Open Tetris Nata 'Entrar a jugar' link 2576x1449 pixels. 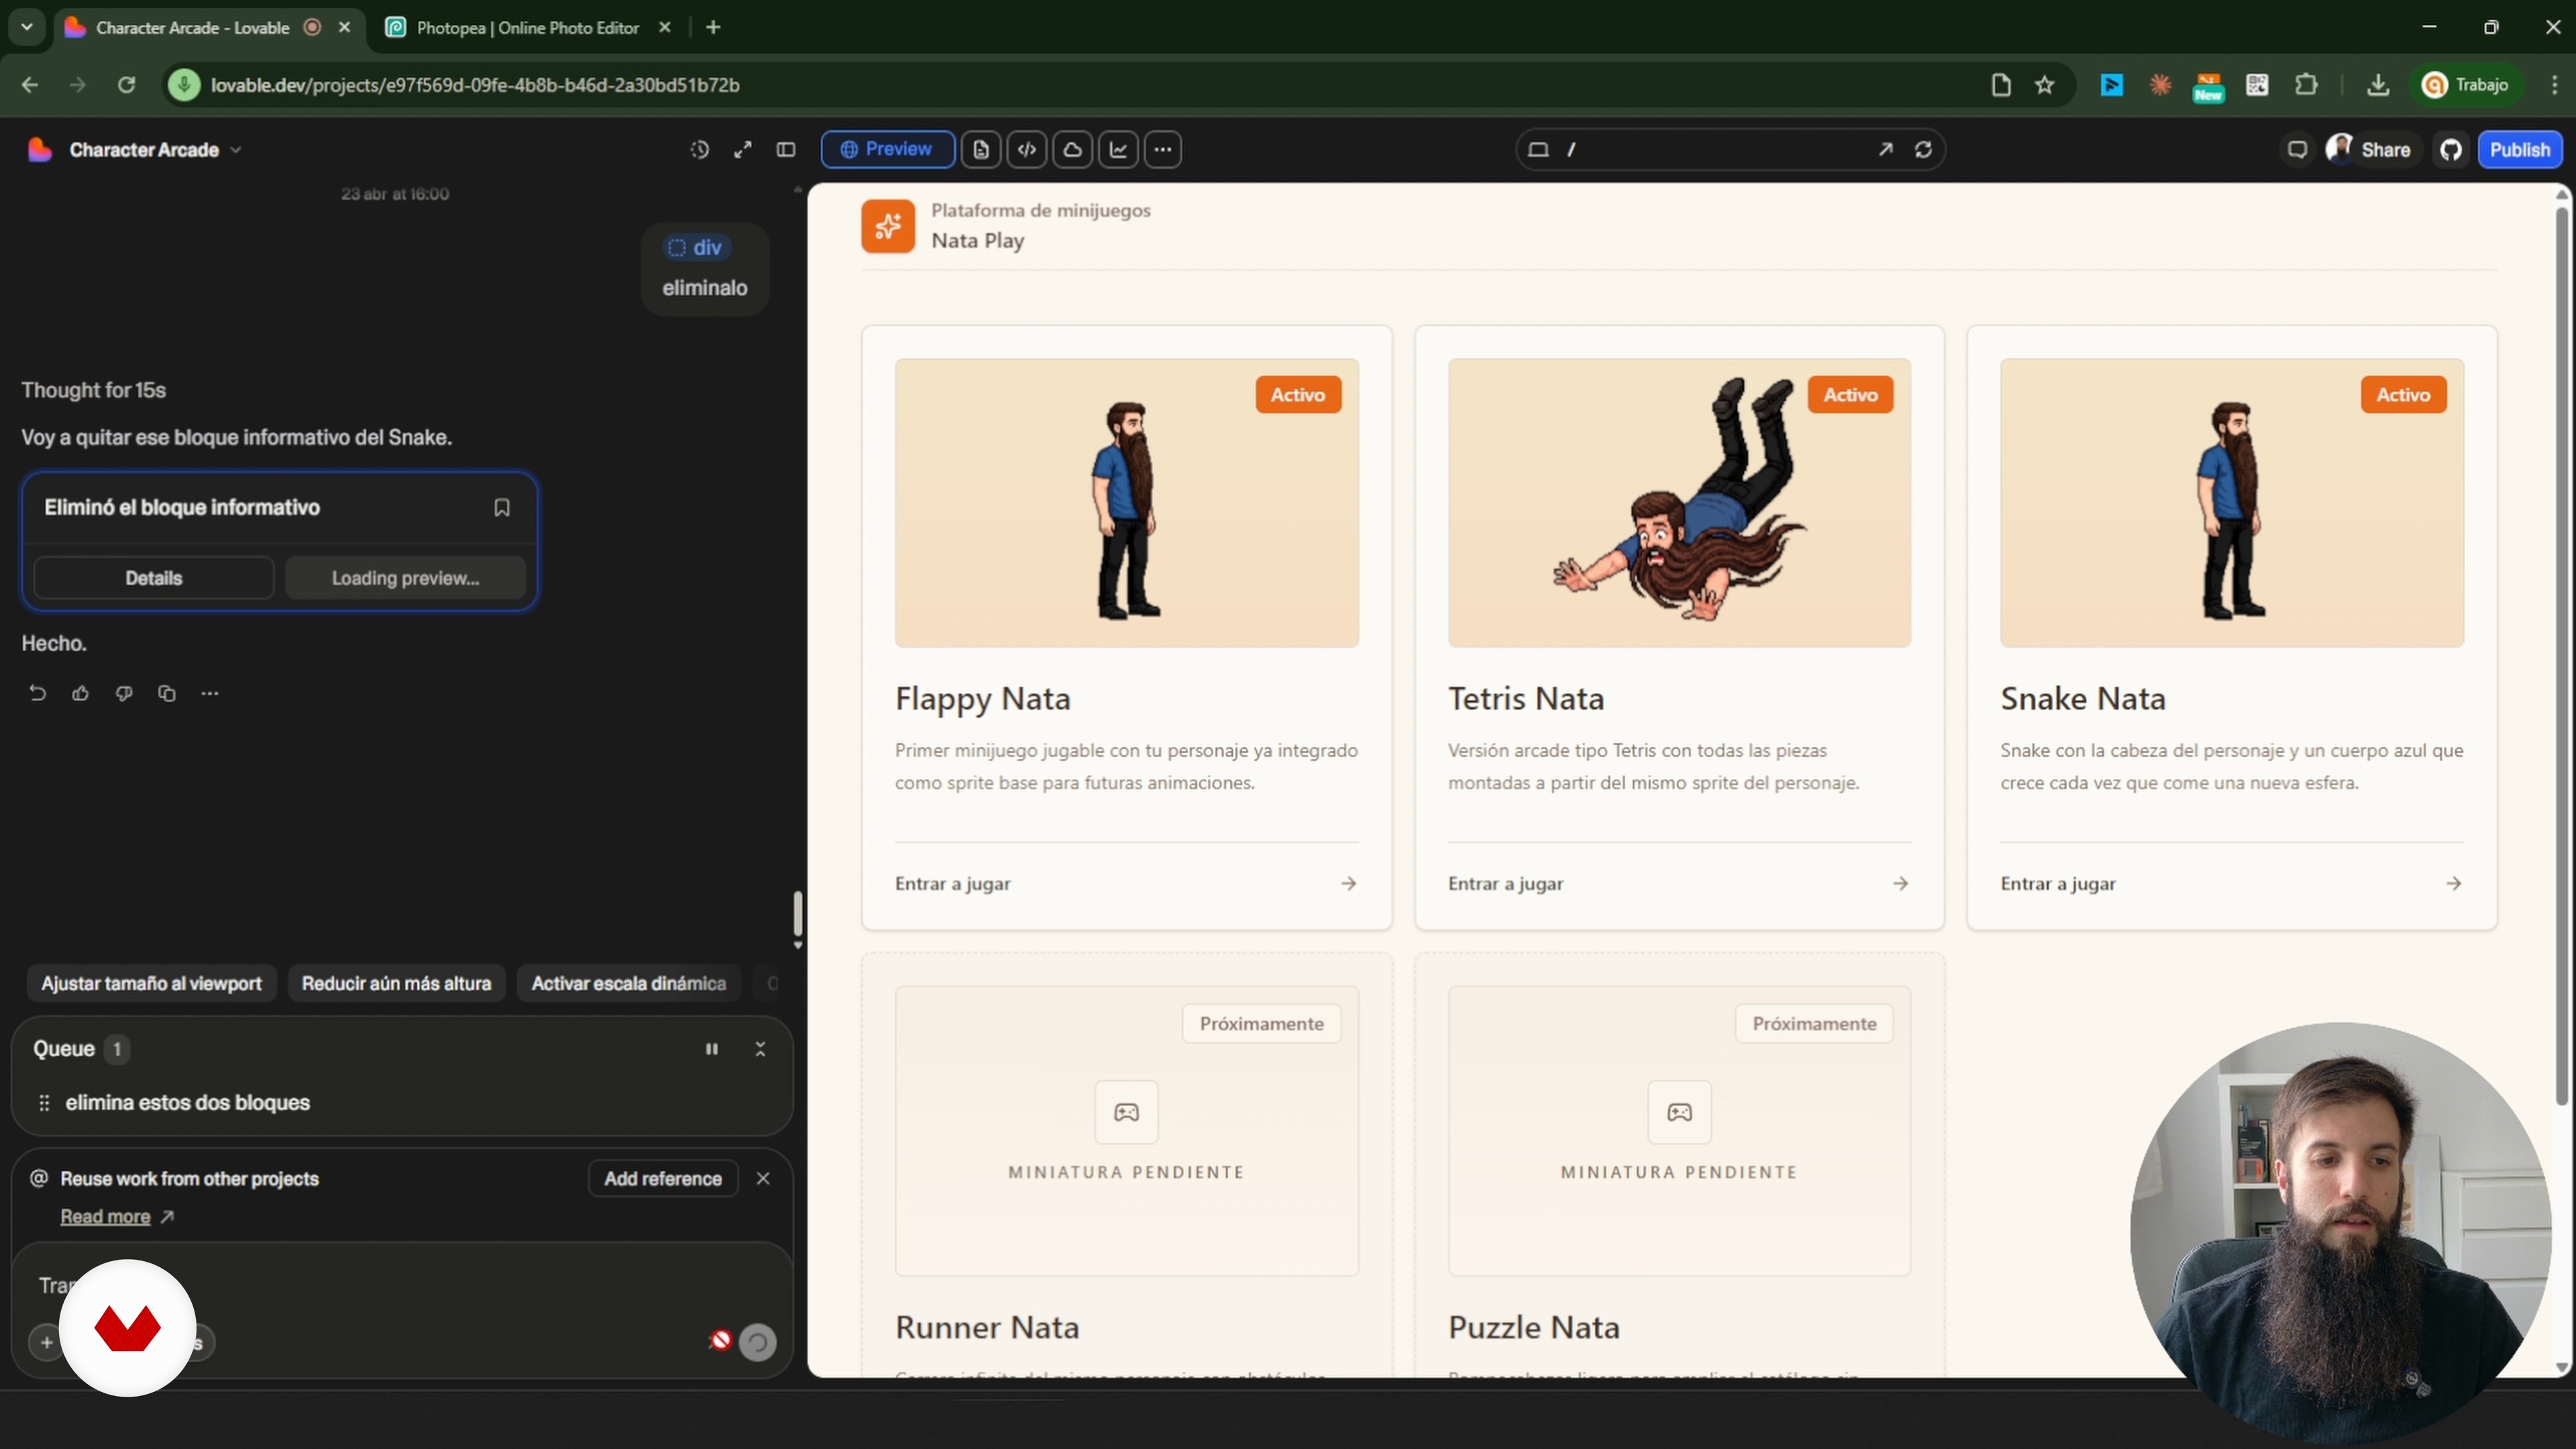pos(1679,884)
